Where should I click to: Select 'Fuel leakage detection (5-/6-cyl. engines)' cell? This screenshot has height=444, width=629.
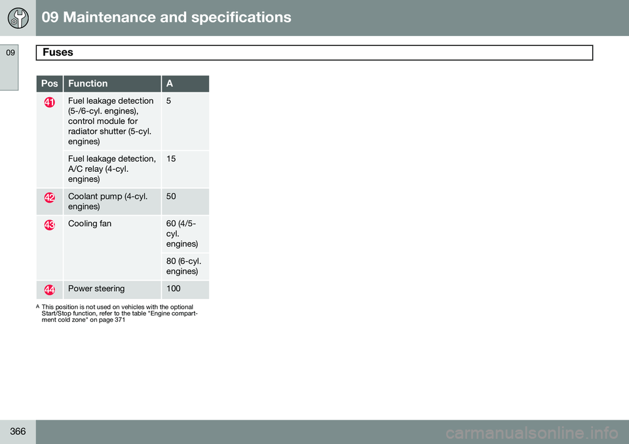point(112,121)
